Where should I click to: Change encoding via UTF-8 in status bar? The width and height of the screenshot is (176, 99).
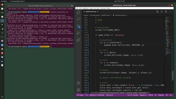coord(150,95)
